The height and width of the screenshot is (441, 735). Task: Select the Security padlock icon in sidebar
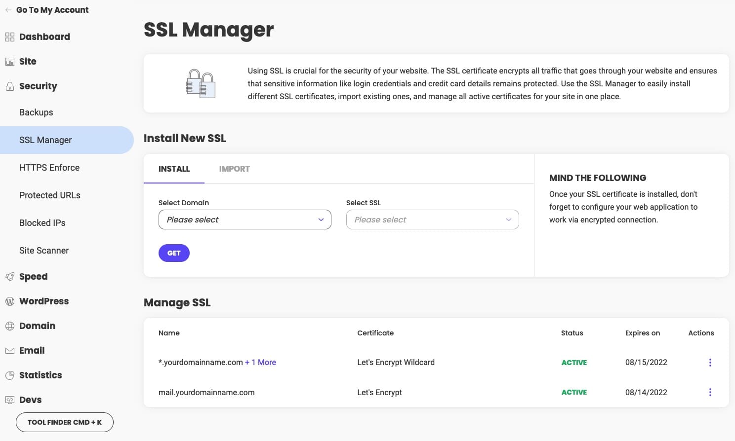pyautogui.click(x=9, y=86)
